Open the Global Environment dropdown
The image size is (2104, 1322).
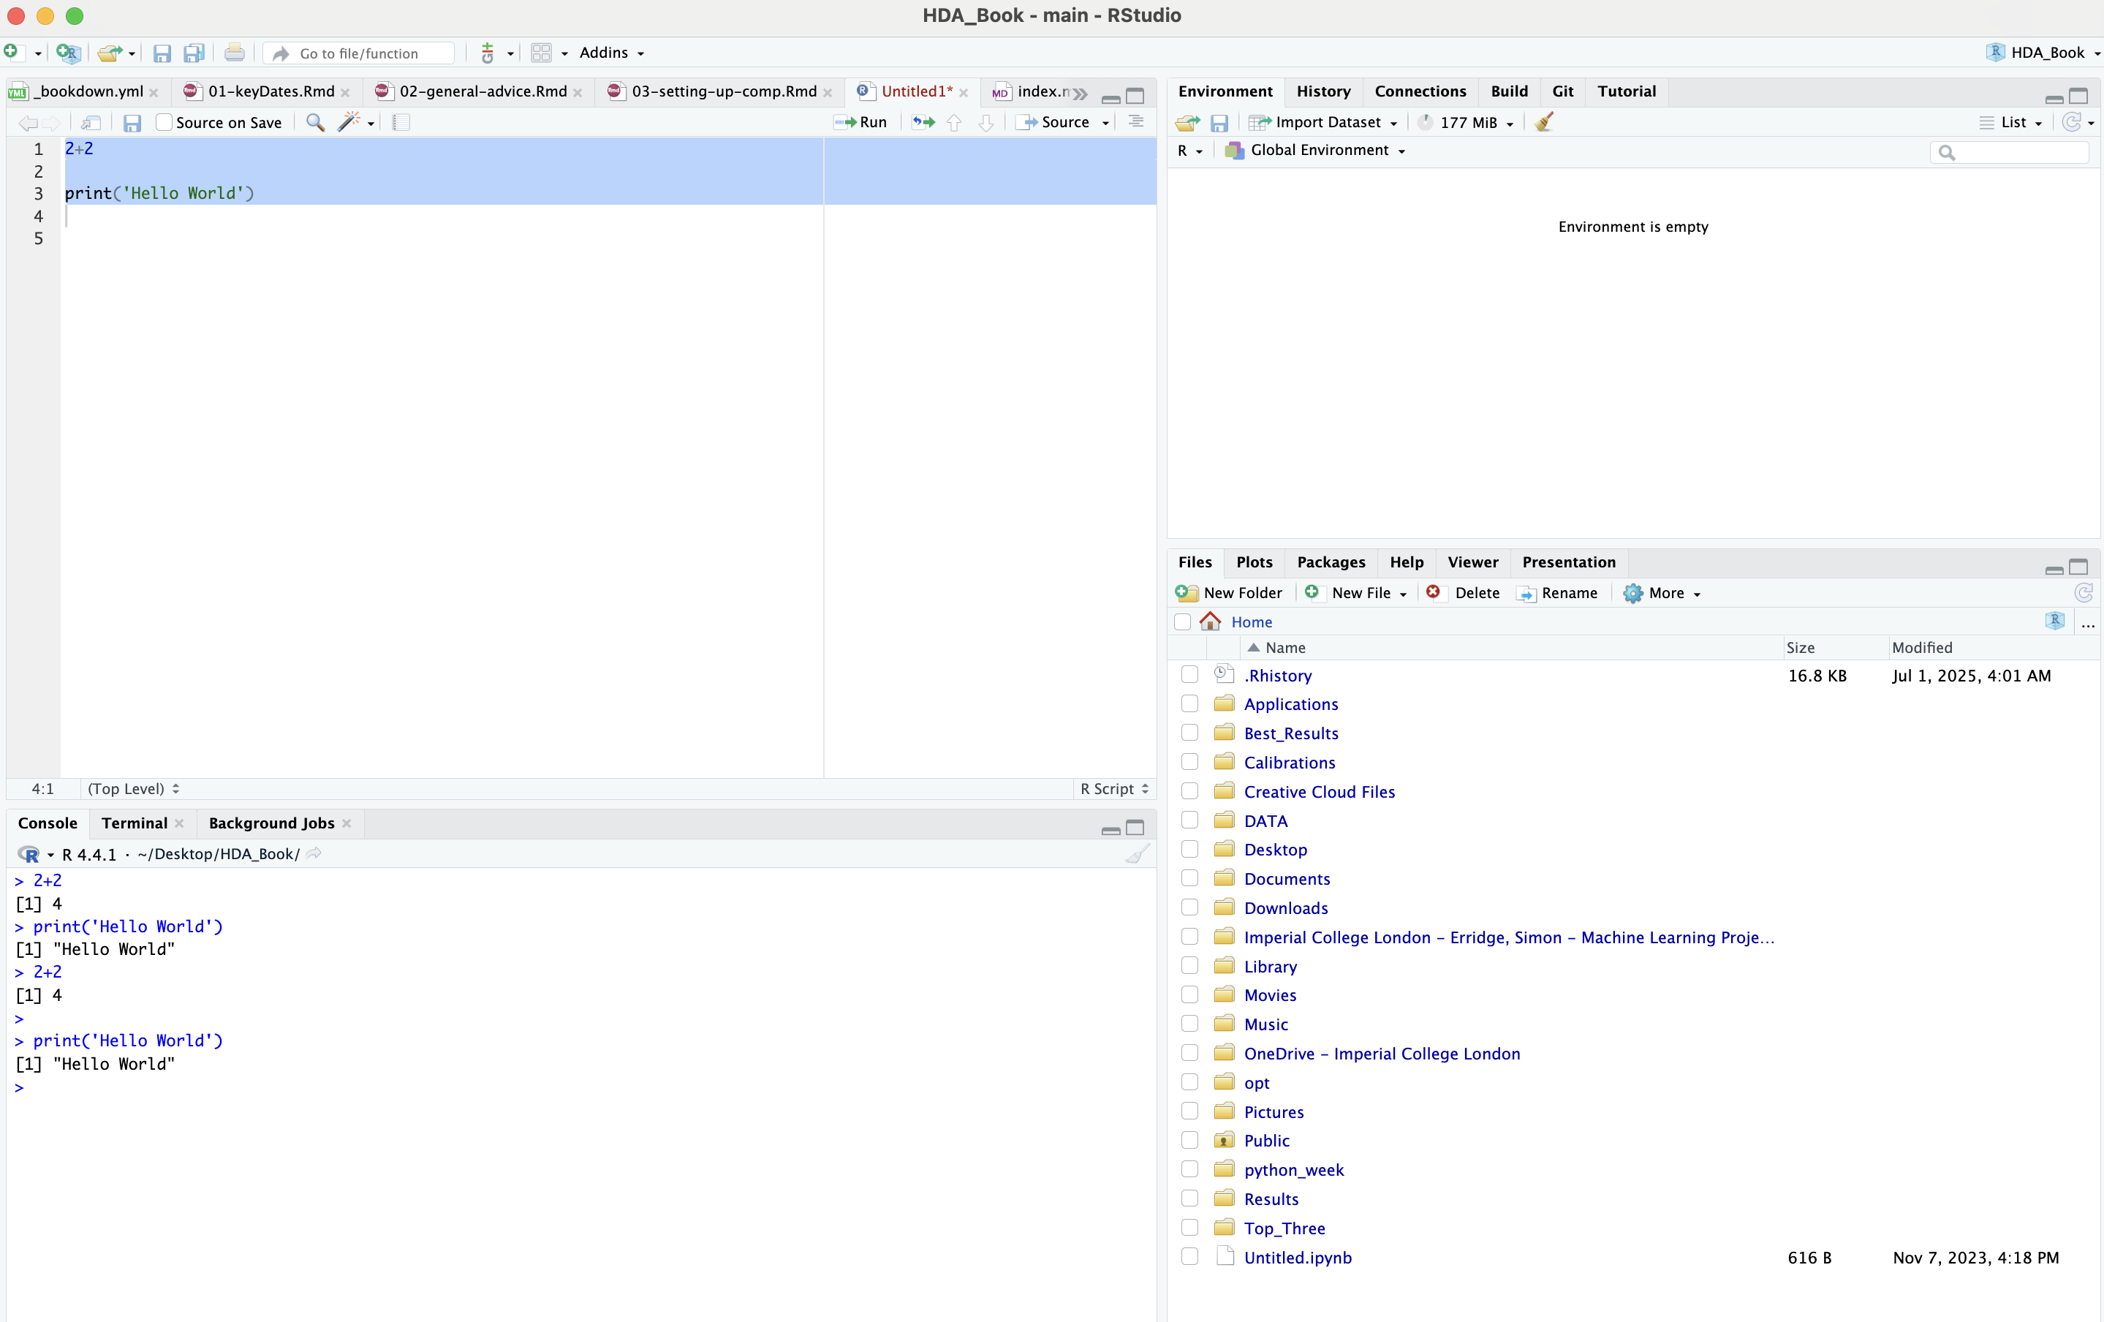[1316, 151]
